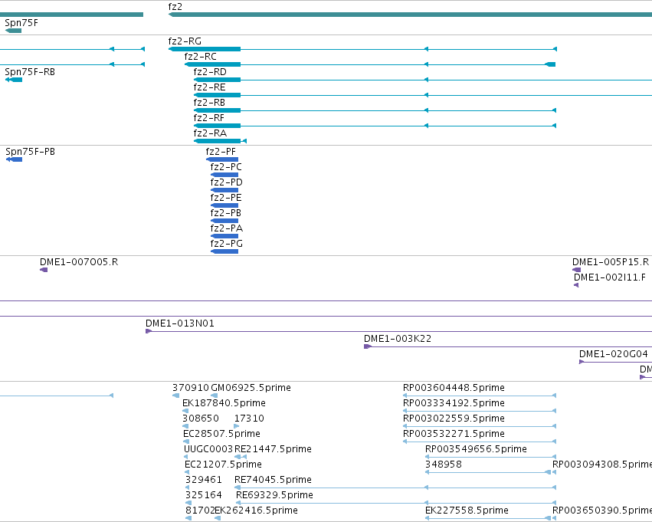Click the 17310 feature label
Viewport: 652px width, 522px height.
[249, 419]
